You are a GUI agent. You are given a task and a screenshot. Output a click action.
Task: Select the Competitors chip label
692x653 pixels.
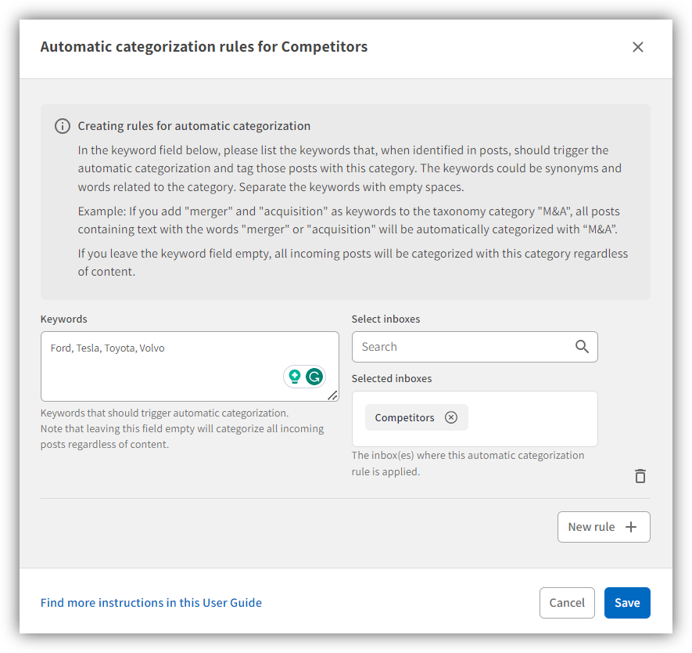click(404, 417)
